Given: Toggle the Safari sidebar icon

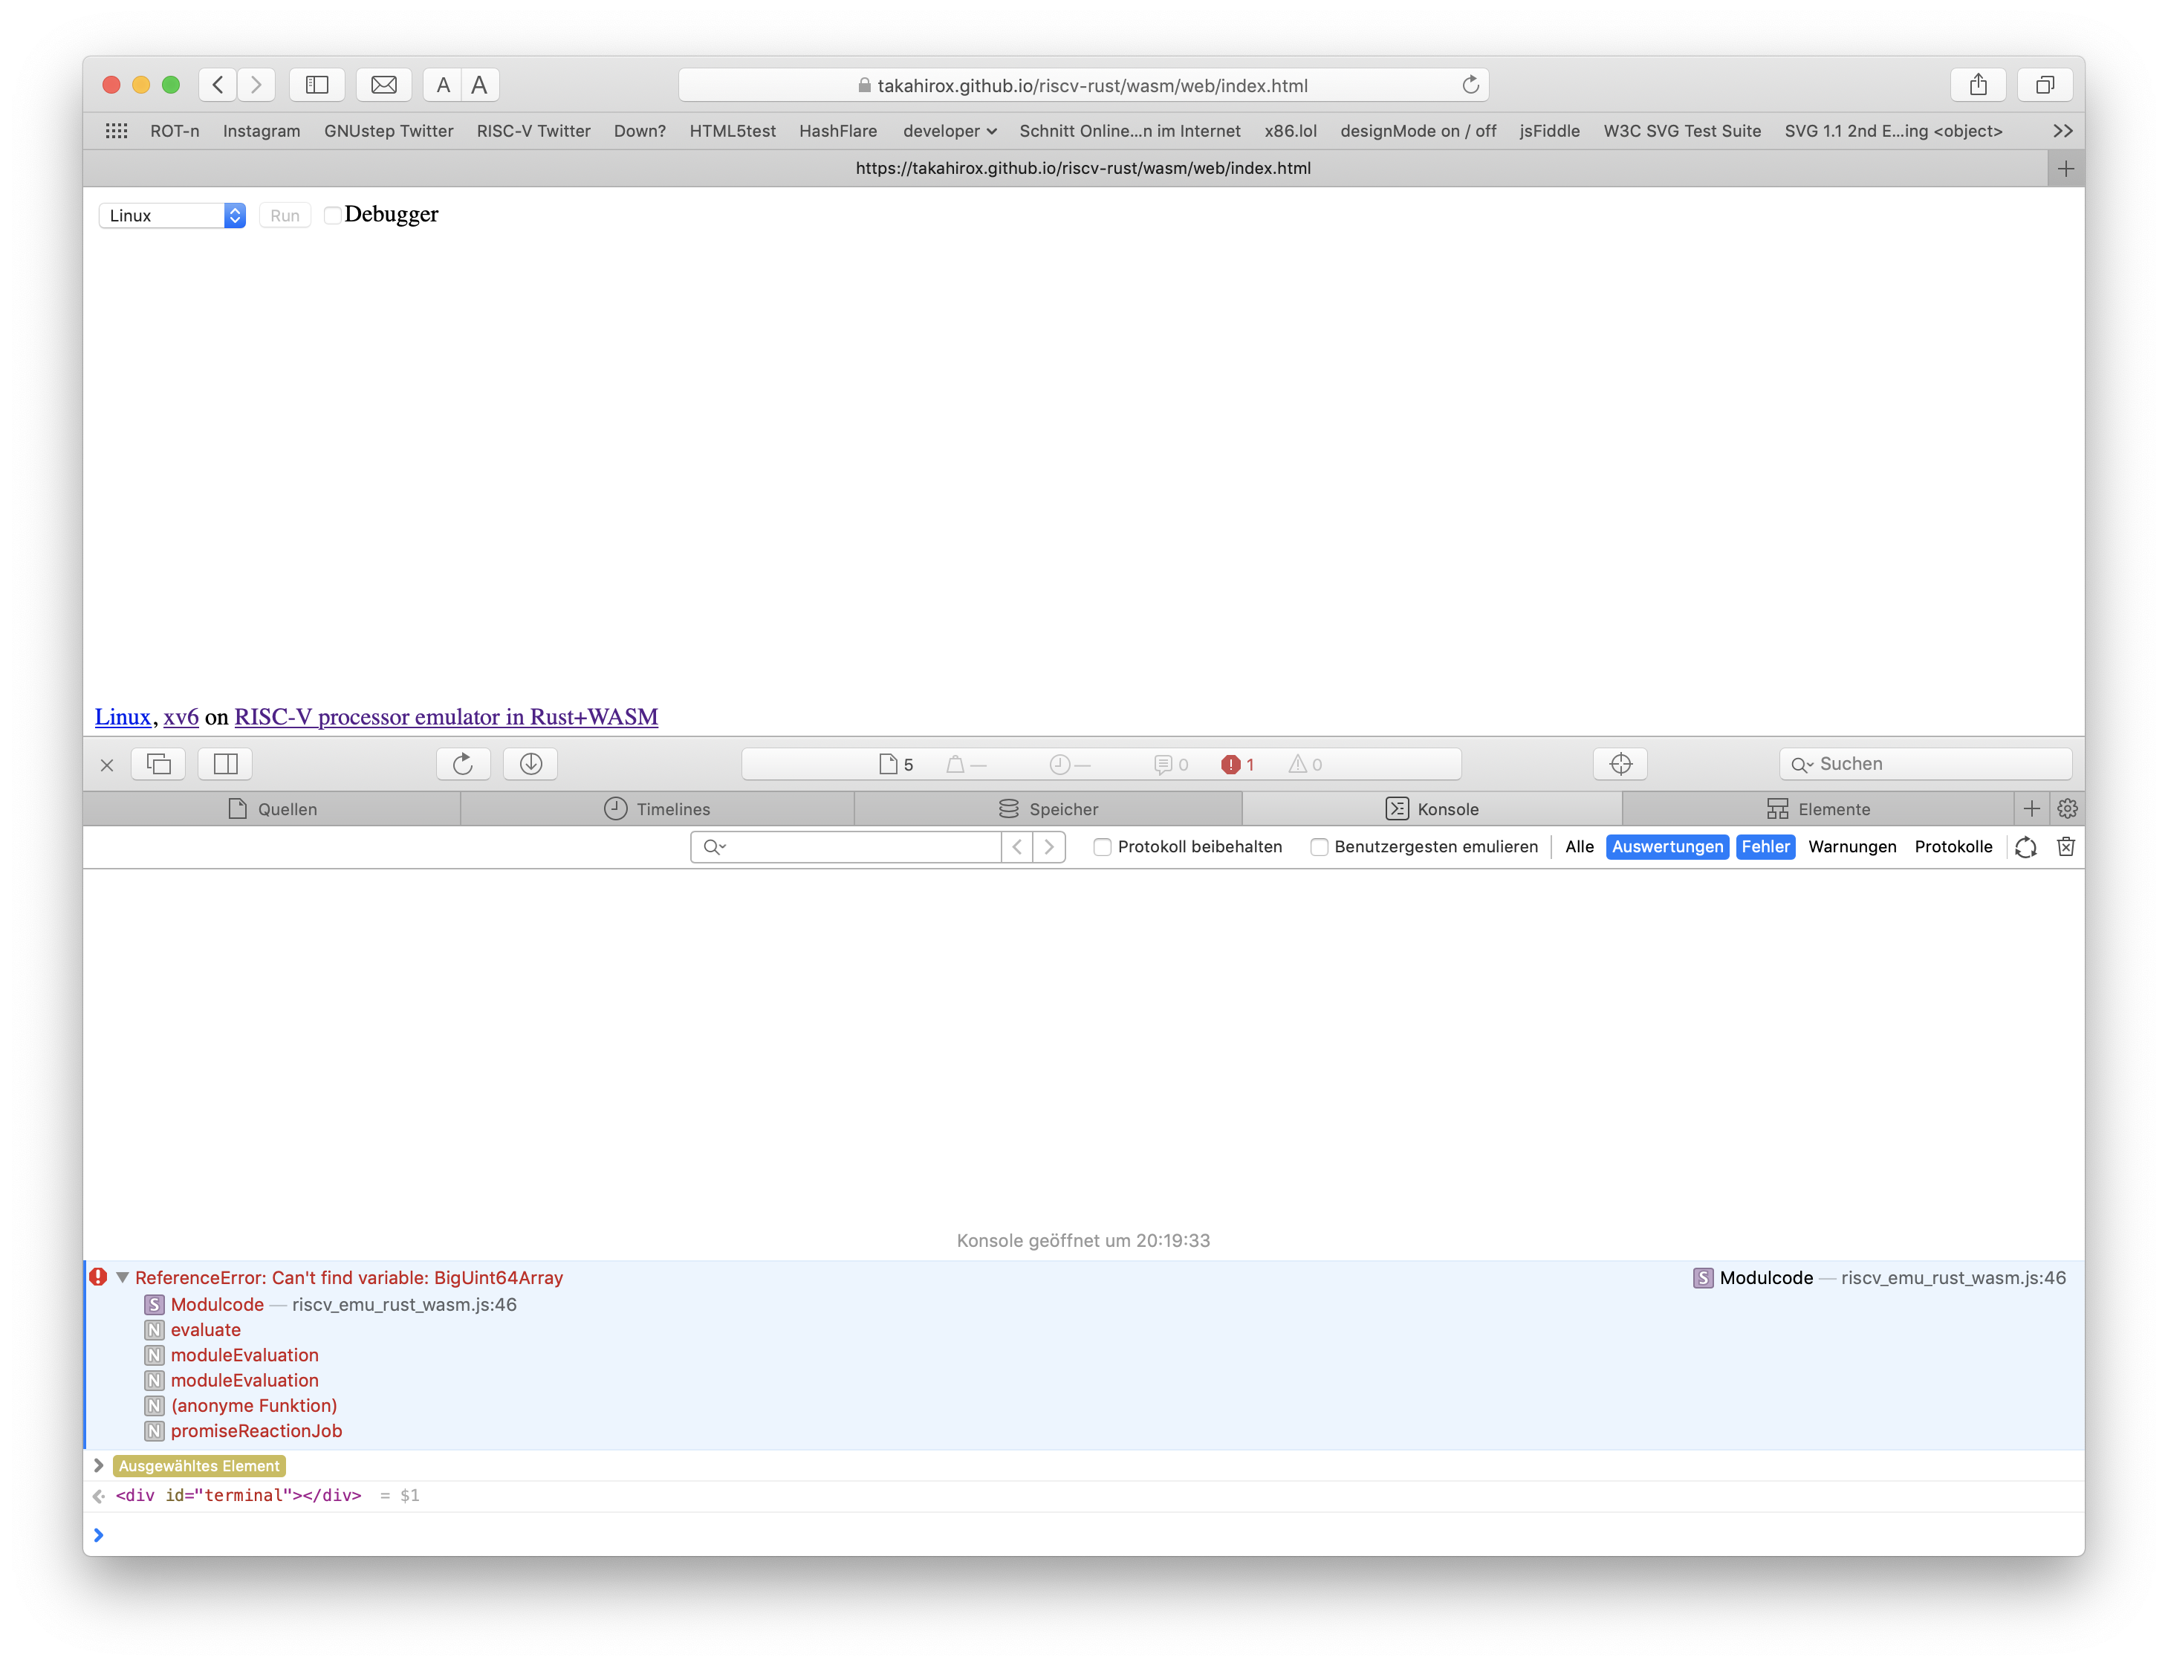Looking at the screenshot, I should [317, 84].
